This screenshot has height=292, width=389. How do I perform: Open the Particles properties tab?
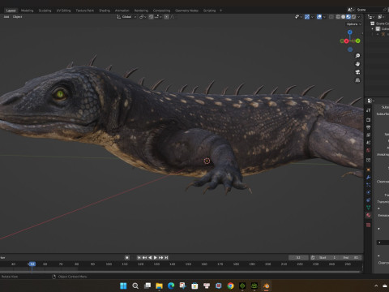click(368, 185)
